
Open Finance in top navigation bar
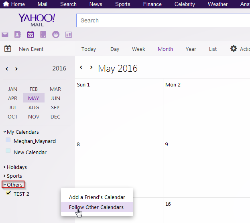click(x=152, y=4)
